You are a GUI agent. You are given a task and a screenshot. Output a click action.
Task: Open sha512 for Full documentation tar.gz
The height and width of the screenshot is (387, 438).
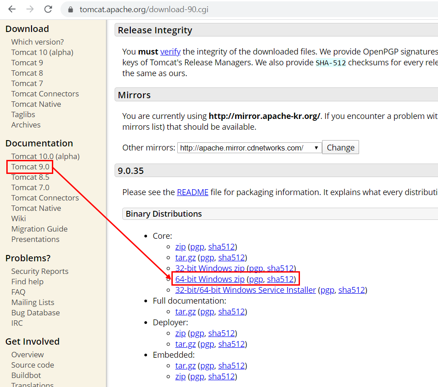(231, 312)
